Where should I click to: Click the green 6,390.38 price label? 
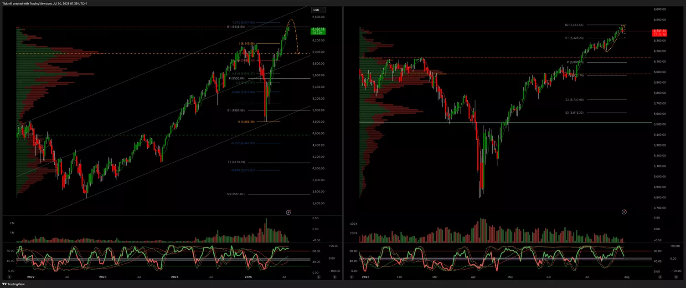pyautogui.click(x=317, y=31)
